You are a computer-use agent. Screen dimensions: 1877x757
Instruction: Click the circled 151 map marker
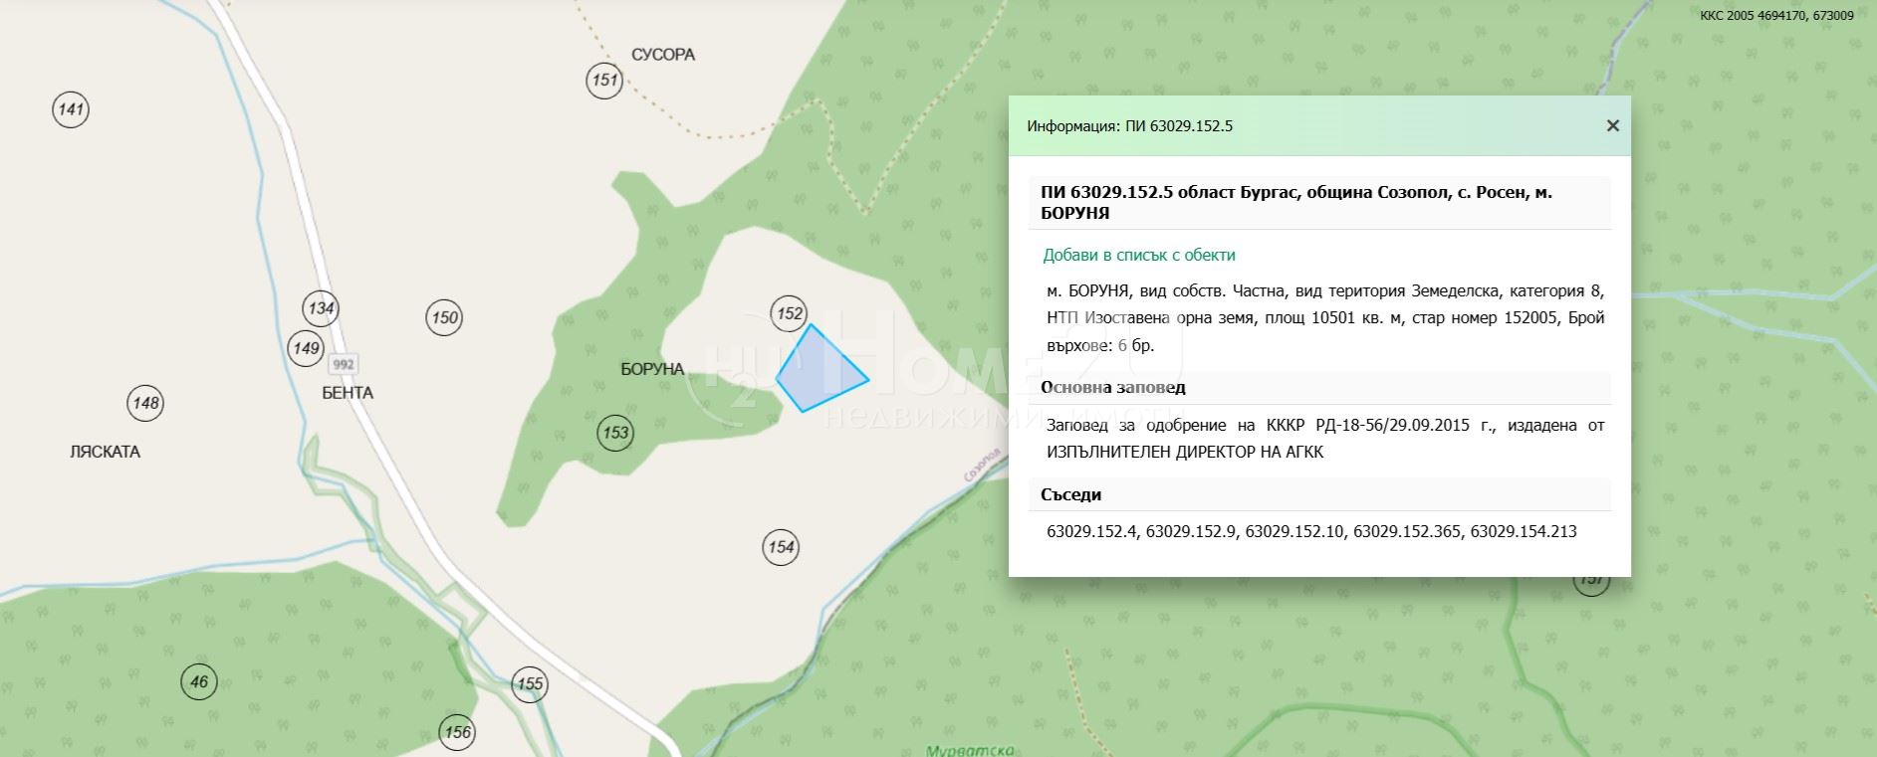coord(604,80)
